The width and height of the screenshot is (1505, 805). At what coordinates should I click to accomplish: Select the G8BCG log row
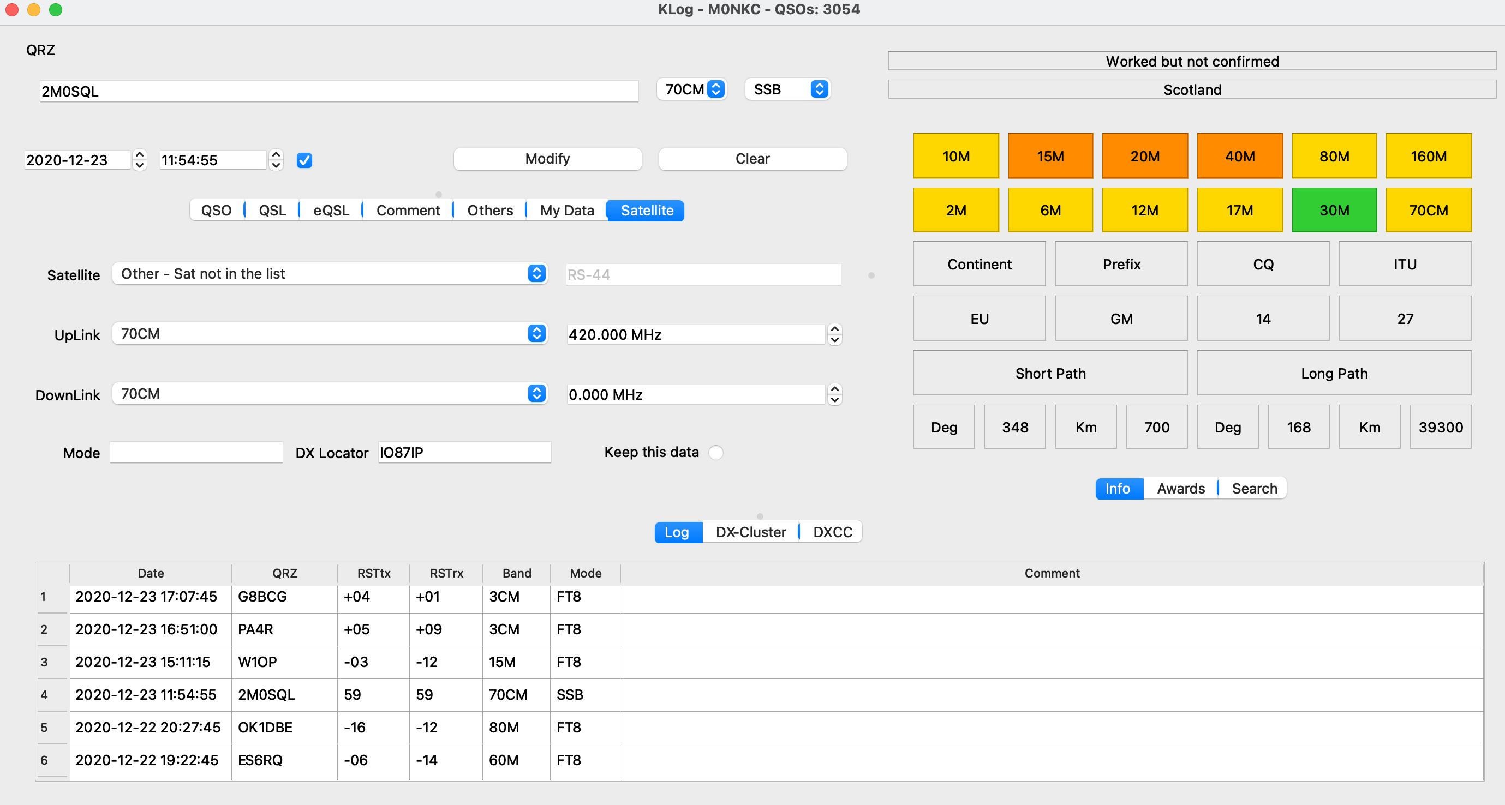tap(760, 597)
